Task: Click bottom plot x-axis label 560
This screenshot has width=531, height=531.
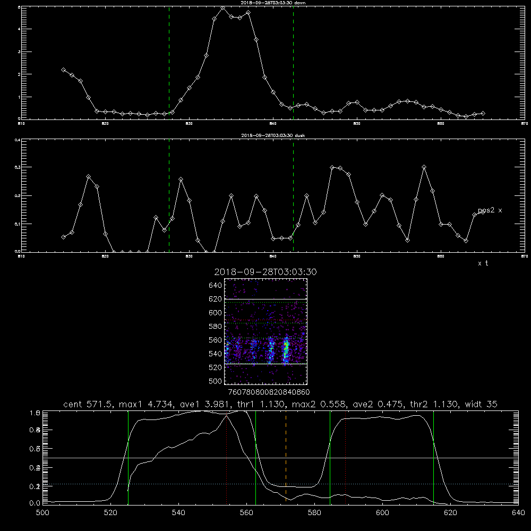Action: (246, 513)
